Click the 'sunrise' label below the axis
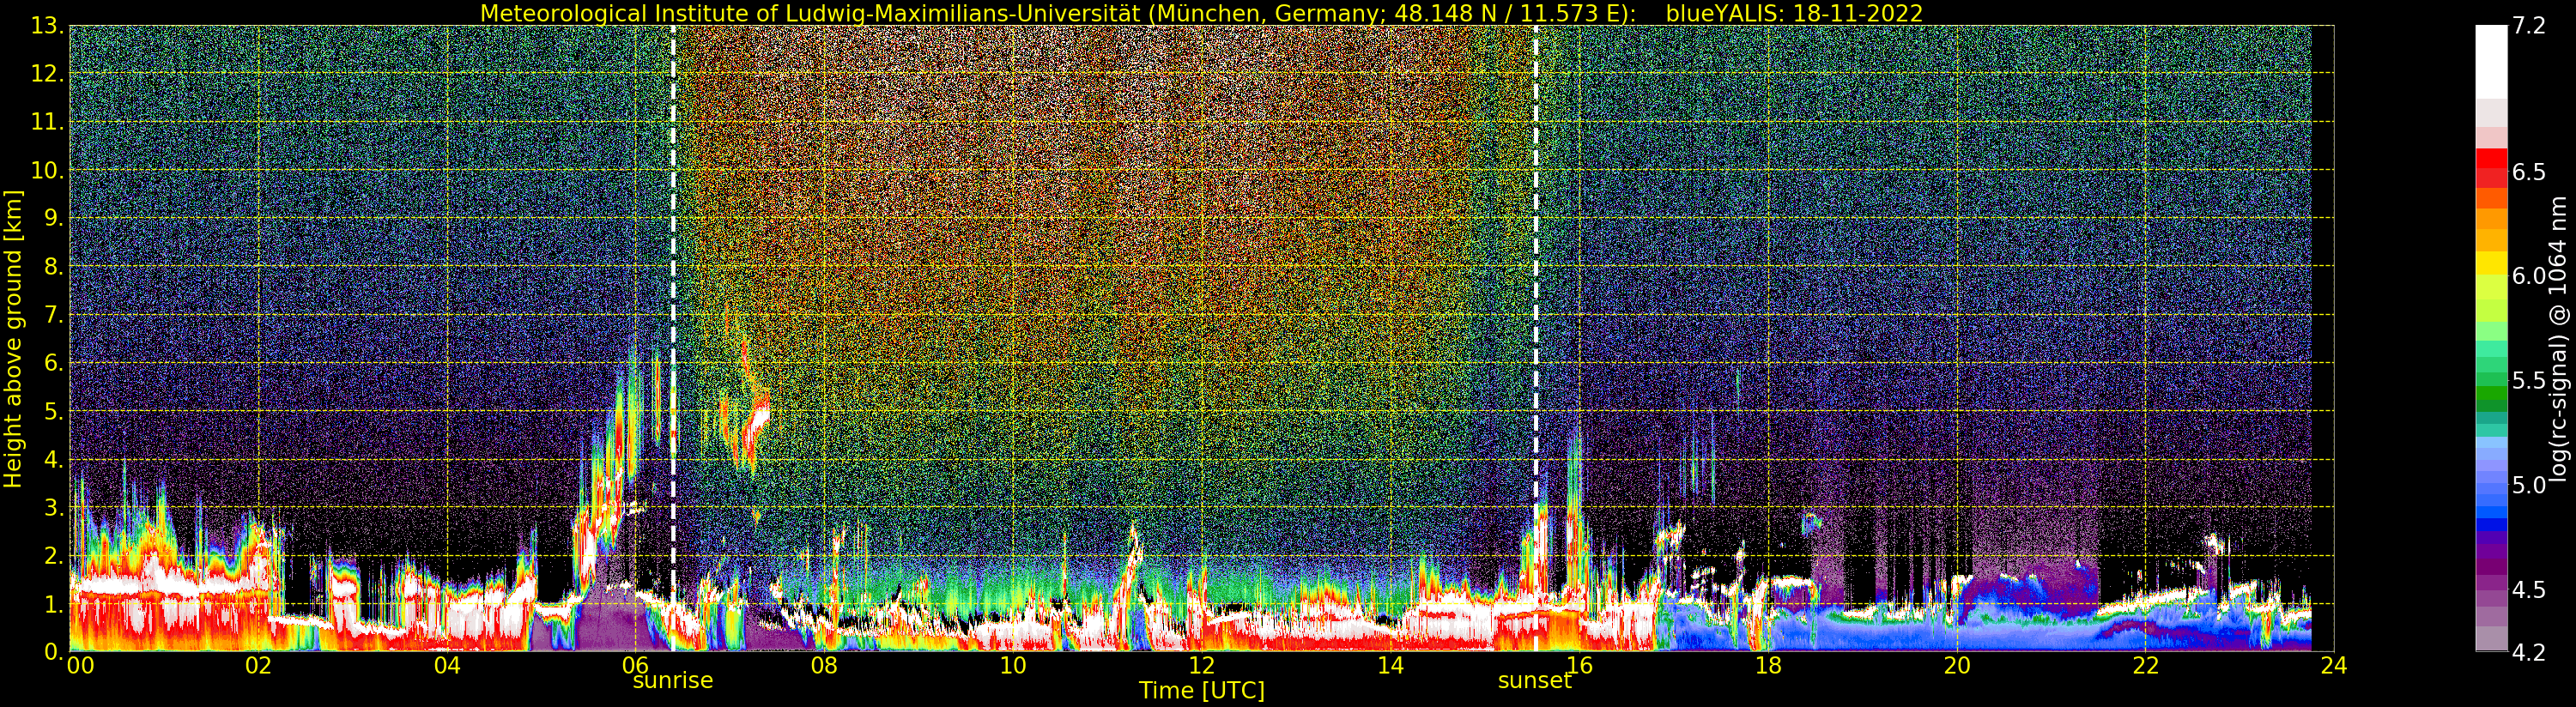Screen dimensions: 2576x707 [672, 681]
